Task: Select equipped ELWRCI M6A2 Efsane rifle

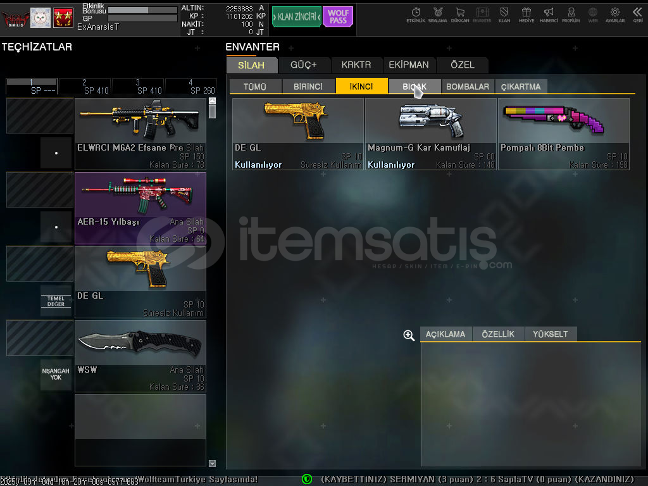Action: point(140,134)
